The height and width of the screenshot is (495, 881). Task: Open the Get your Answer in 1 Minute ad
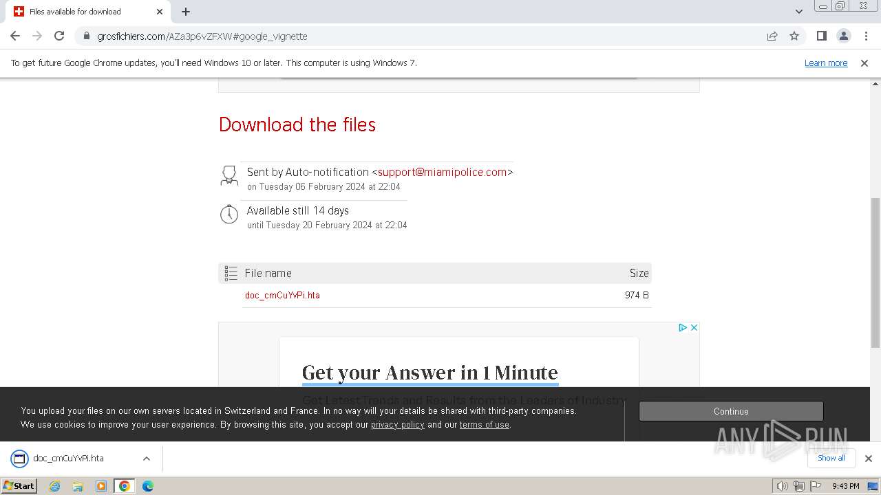(430, 373)
